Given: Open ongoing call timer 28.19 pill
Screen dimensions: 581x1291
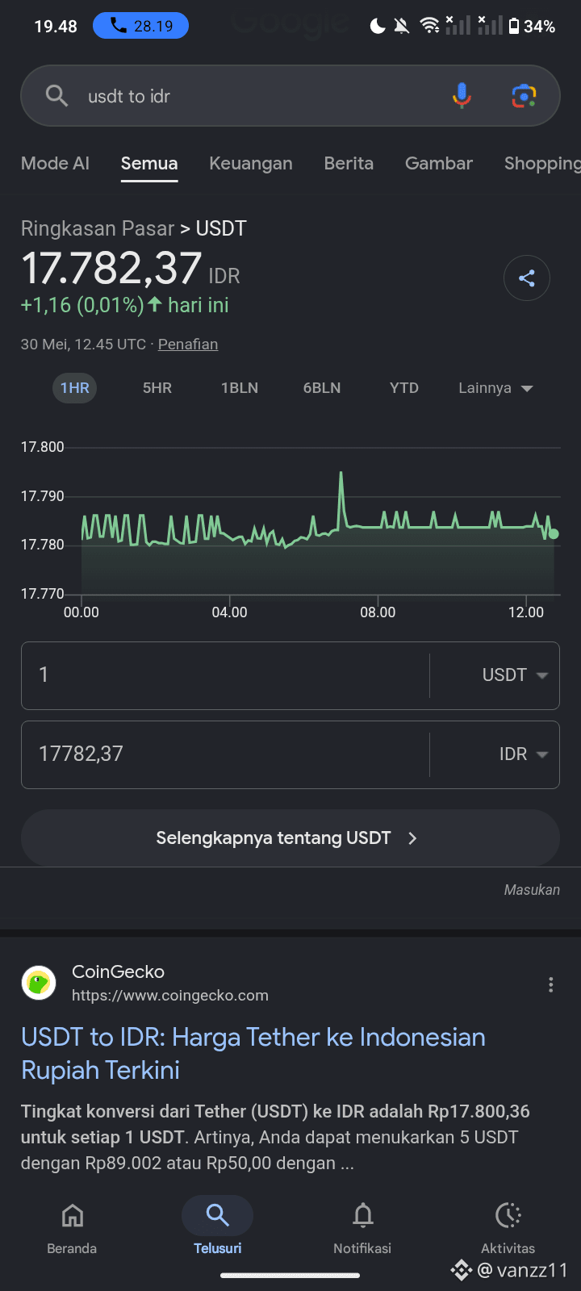Looking at the screenshot, I should coord(140,26).
